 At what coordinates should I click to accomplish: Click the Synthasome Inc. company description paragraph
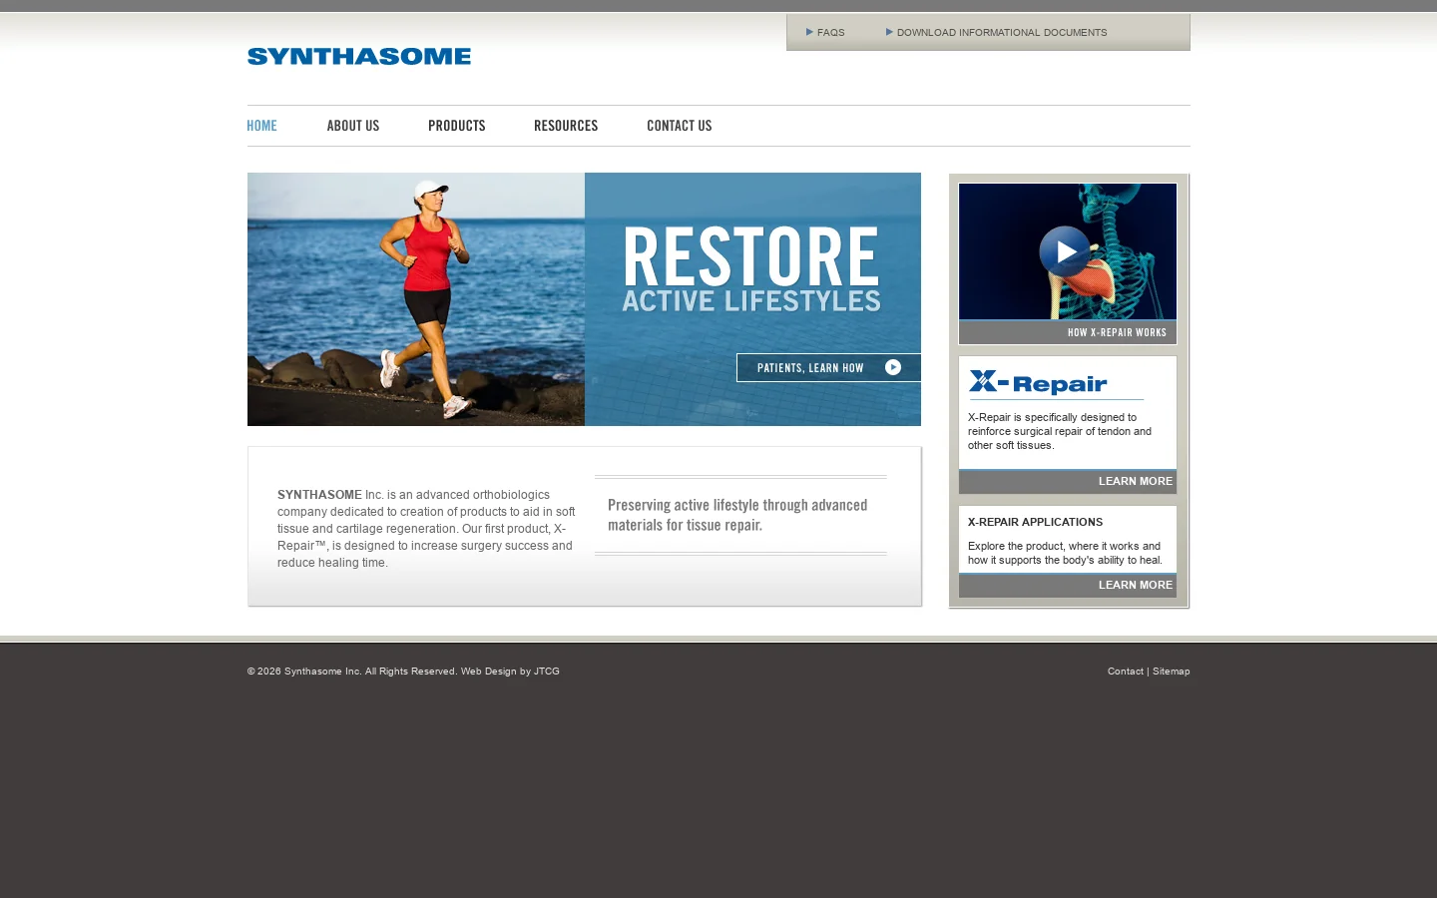[x=426, y=529]
